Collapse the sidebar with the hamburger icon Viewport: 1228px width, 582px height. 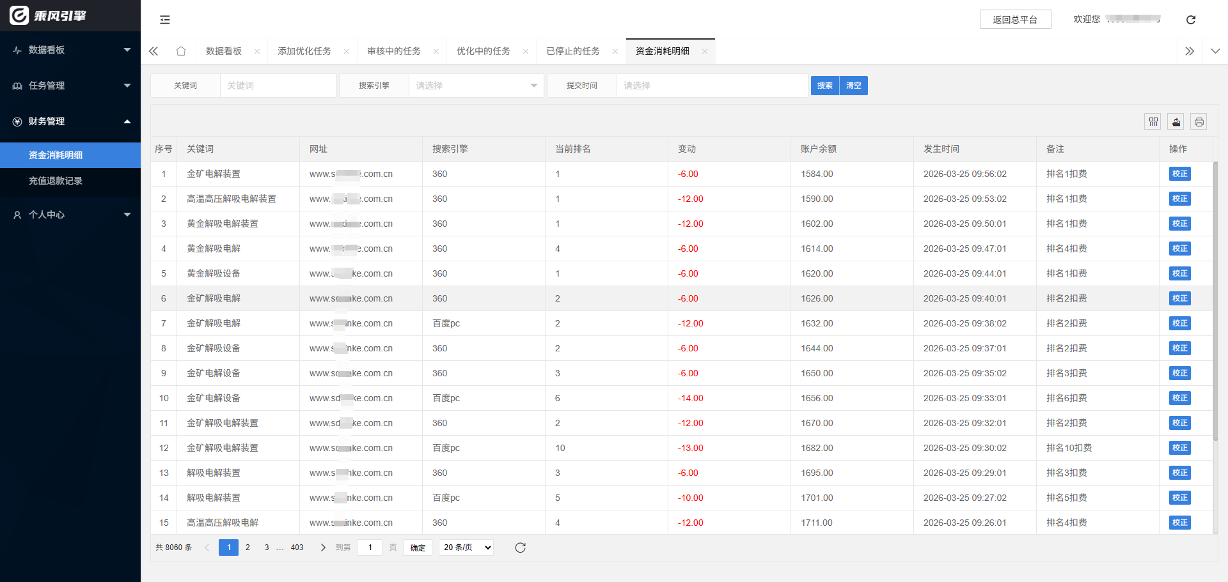[x=165, y=20]
